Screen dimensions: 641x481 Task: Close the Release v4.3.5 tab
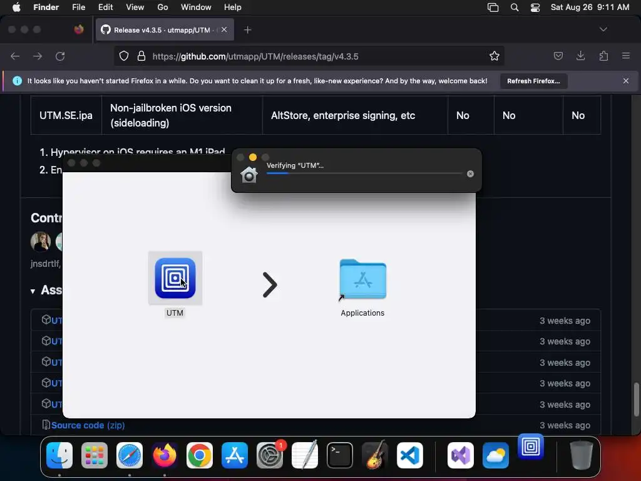(x=224, y=29)
